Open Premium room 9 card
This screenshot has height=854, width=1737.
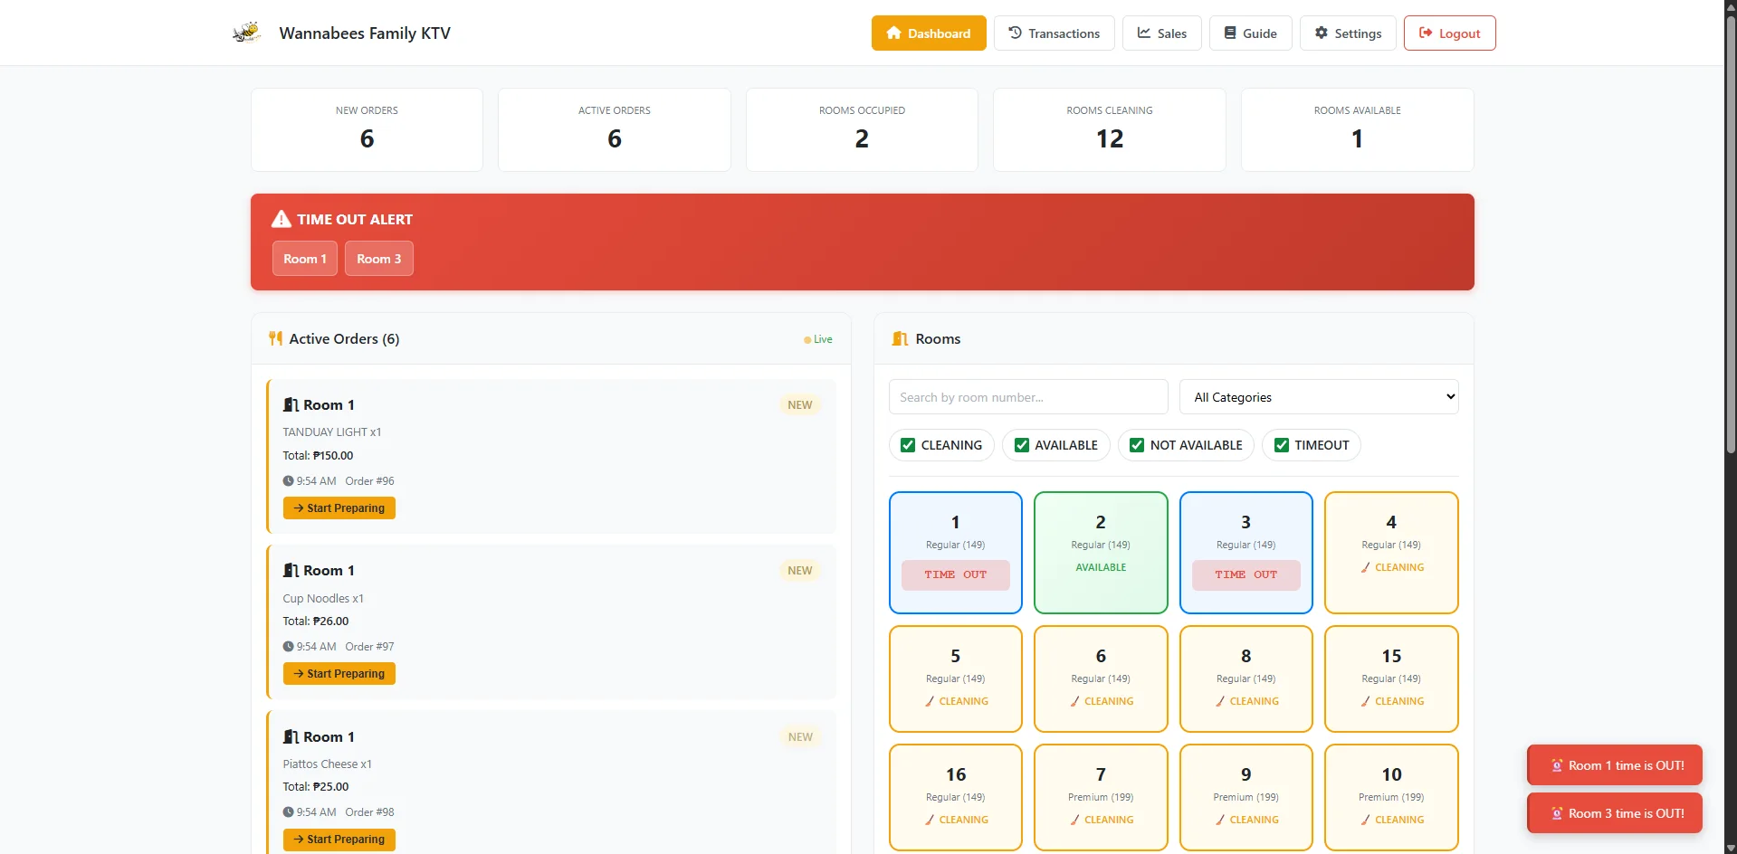(1245, 797)
